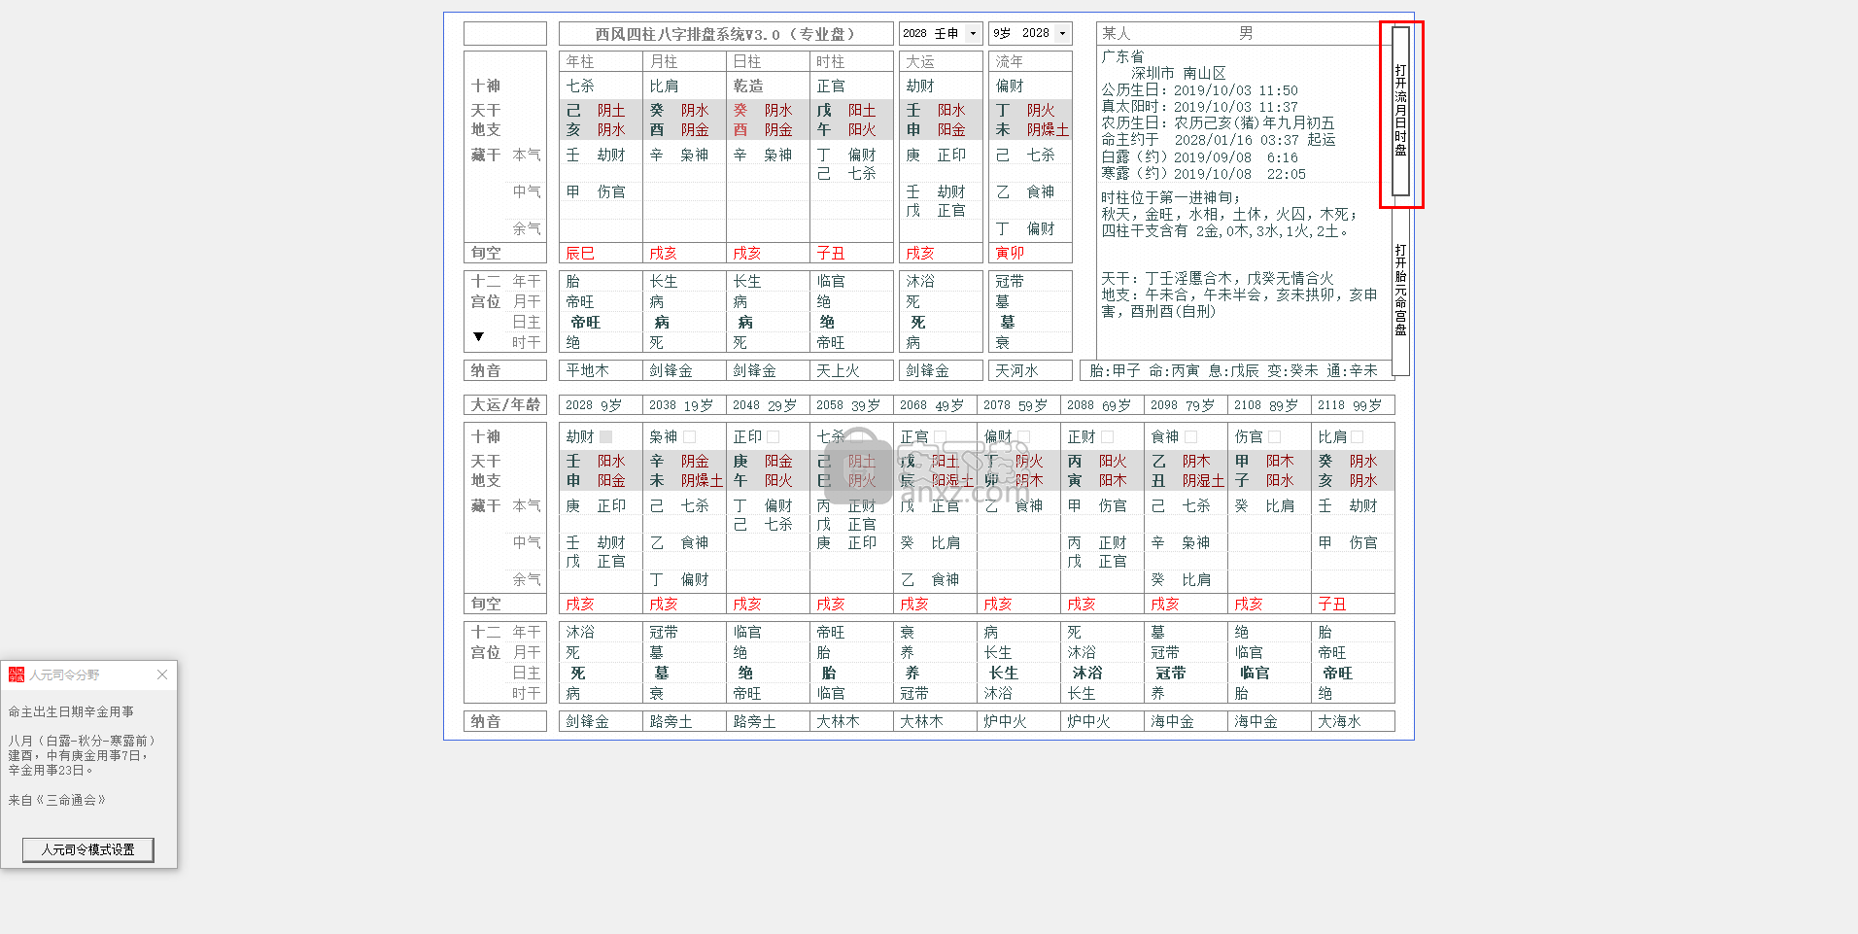Click the 打开流月日时盘 vertical button
Image resolution: width=1858 pixels, height=934 pixels.
click(1400, 111)
